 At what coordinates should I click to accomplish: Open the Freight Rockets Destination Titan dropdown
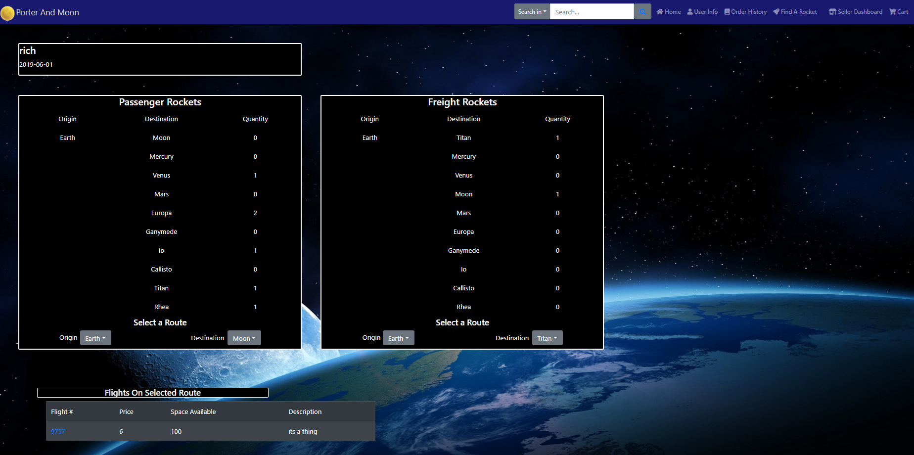tap(548, 338)
